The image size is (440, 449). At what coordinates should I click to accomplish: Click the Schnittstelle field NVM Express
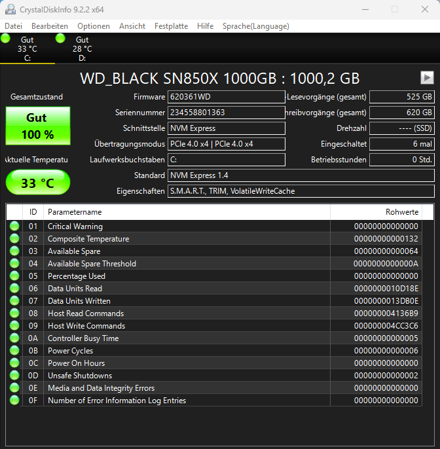pos(227,128)
